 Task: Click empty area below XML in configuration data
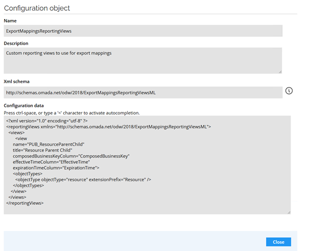pyautogui.click(x=147, y=209)
